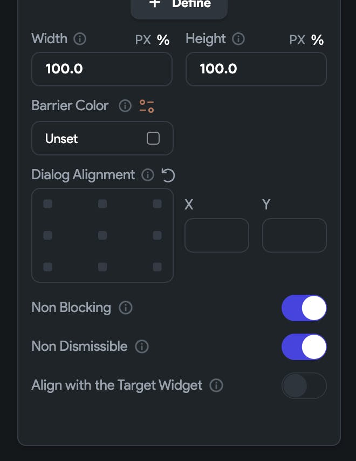The width and height of the screenshot is (356, 461).
Task: Click the Define button
Action: click(x=179, y=5)
